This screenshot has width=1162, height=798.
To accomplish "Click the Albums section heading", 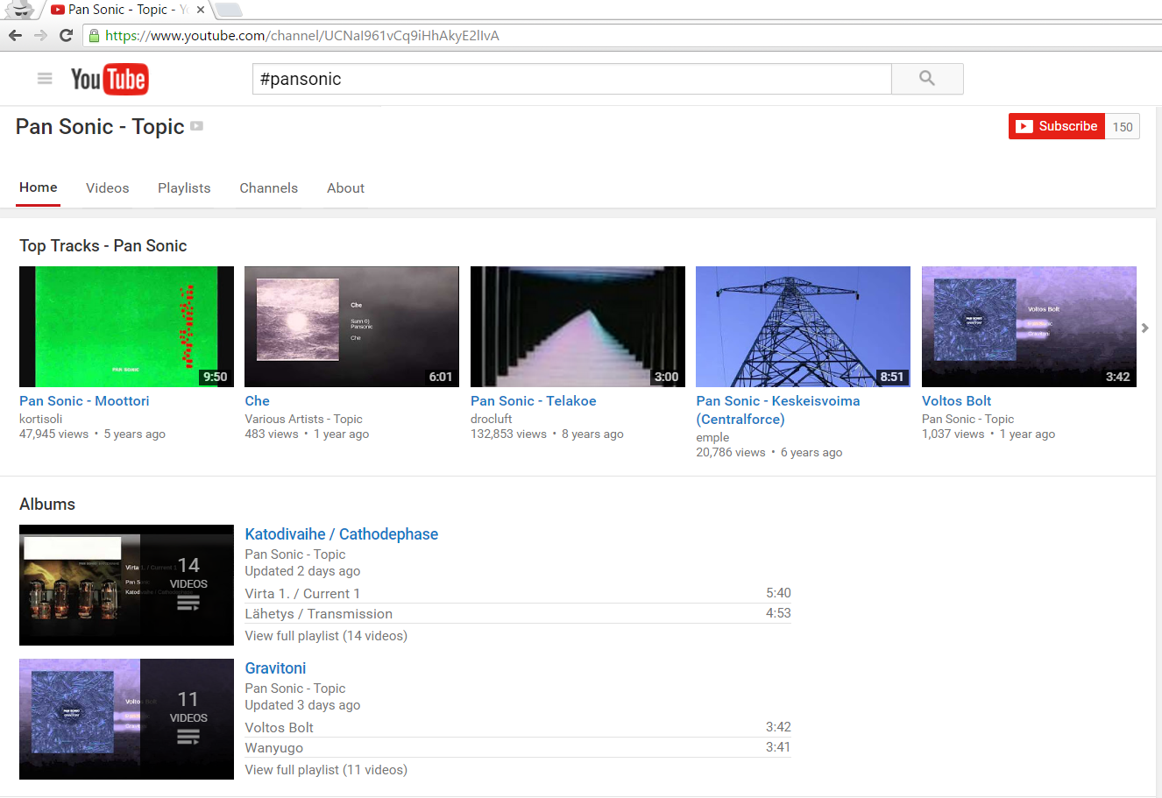I will point(47,505).
